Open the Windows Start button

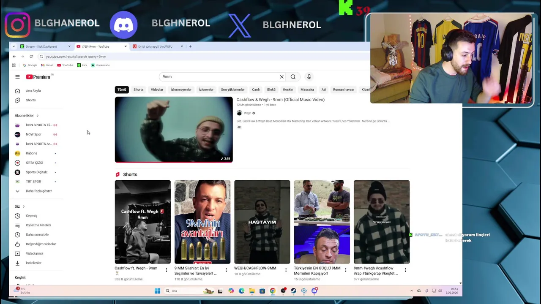click(x=157, y=291)
